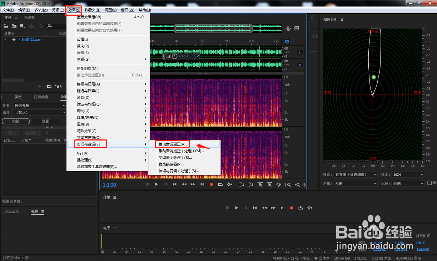Click the Import File icon
Screen dimensions: 437x261
[x=14, y=26]
